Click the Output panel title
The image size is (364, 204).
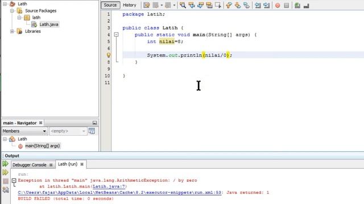[12, 156]
